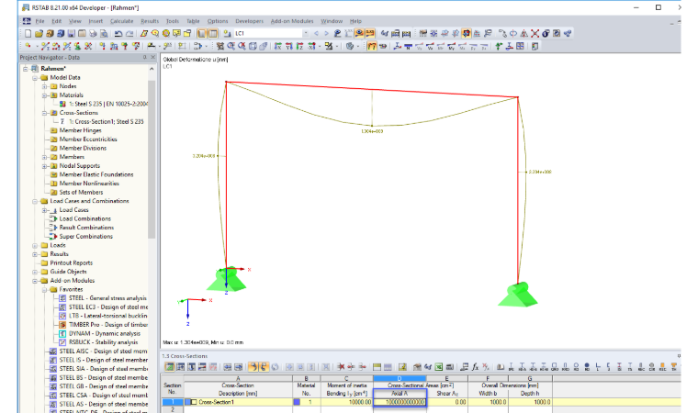
Task: Toggle the Project Navigator panel display button
Action: [202, 33]
